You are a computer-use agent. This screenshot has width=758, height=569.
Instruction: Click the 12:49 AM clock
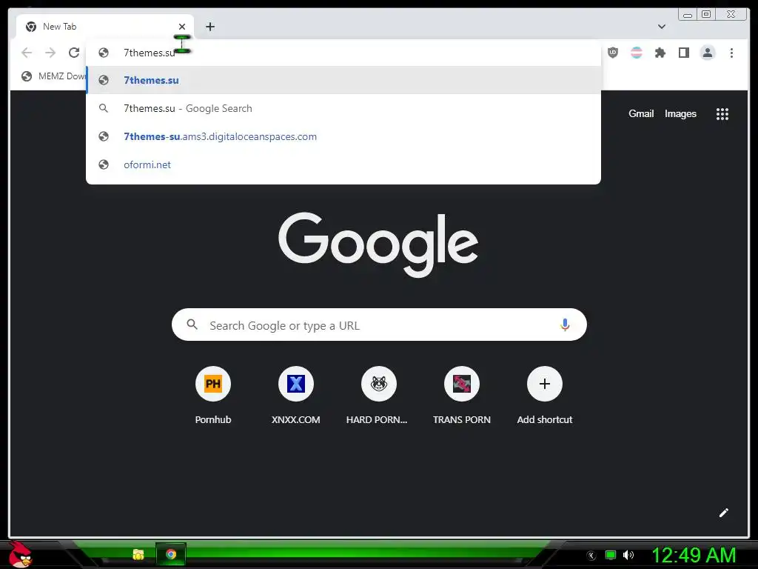pyautogui.click(x=694, y=555)
